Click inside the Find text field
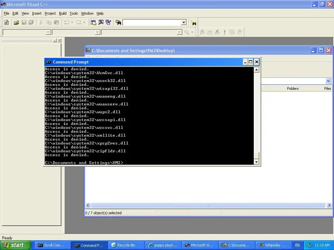334x250 pixels. tap(152, 22)
